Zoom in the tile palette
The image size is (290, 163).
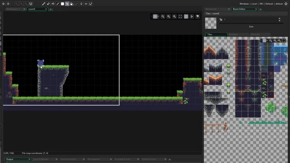(279, 41)
